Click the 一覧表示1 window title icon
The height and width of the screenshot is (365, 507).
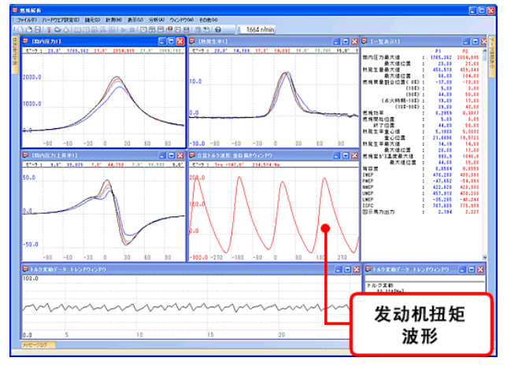365,42
